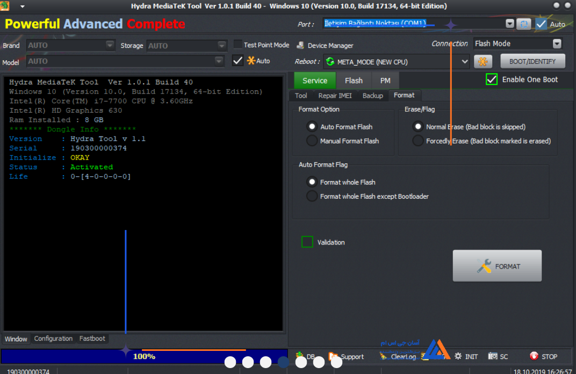Open the Repair IMEI sub-tab
The width and height of the screenshot is (576, 374).
pos(335,96)
